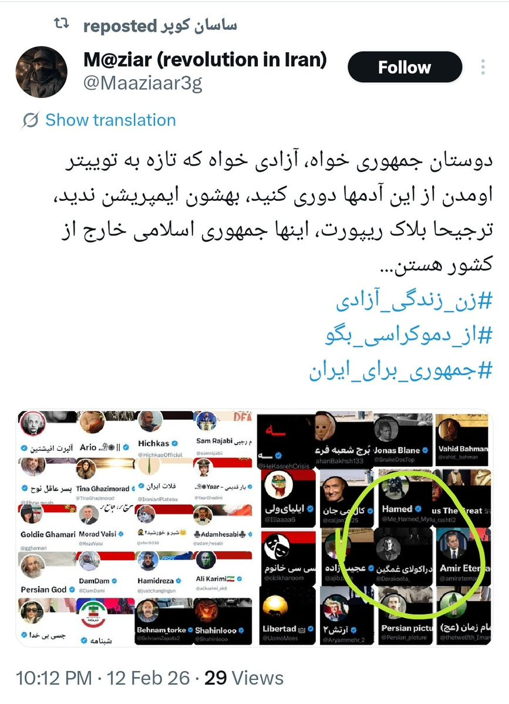Image resolution: width=509 pixels, height=704 pixels.
Task: Open the #زن_زندگی_آزادی hashtag
Action: pos(414,301)
